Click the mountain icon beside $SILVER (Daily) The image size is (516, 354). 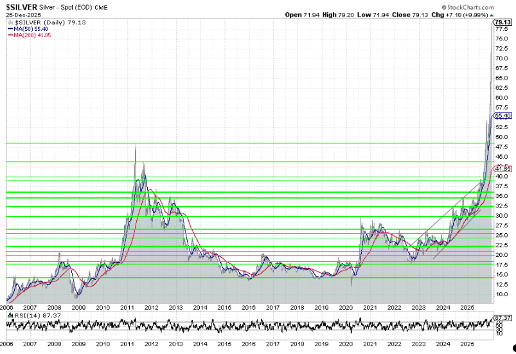(9, 21)
